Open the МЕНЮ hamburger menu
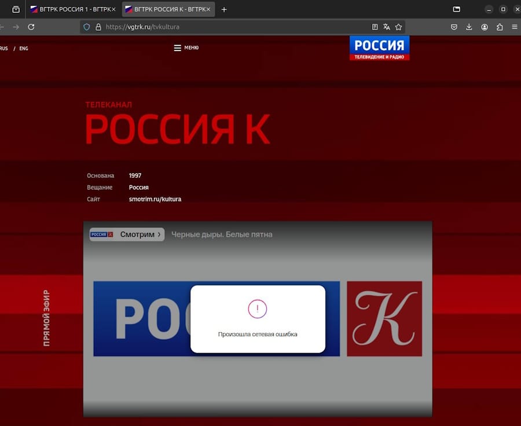This screenshot has width=521, height=426. tap(186, 48)
